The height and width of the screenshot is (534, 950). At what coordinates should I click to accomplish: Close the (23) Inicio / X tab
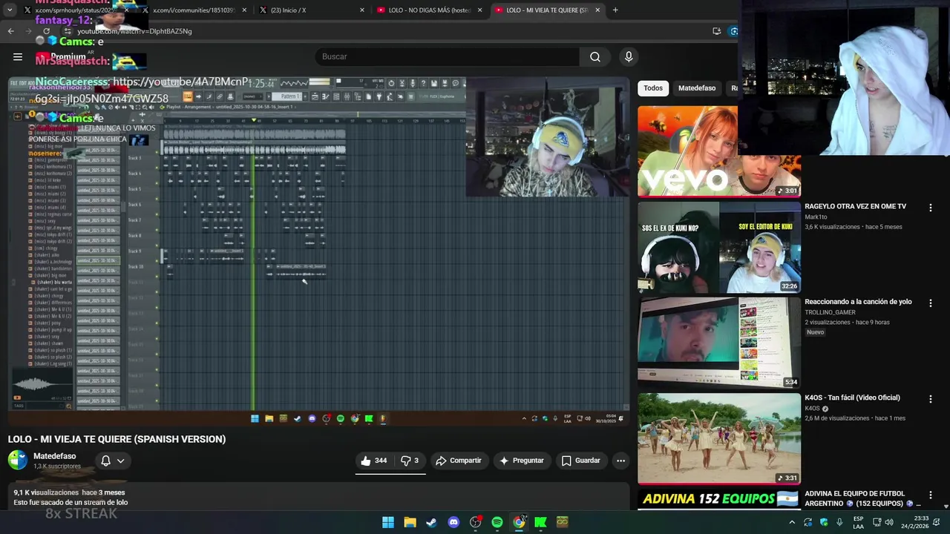[x=362, y=10]
